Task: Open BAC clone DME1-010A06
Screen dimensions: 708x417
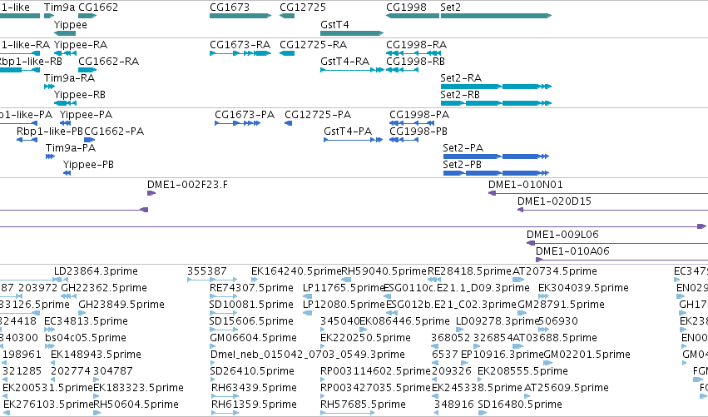Action: click(x=621, y=261)
